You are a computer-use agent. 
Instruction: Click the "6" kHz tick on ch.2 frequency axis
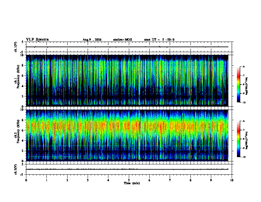pos(23,130)
